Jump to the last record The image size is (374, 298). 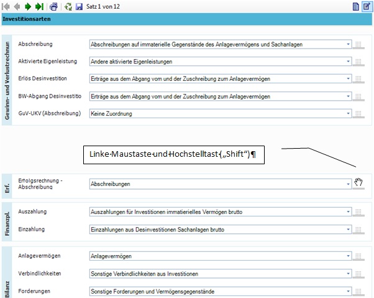[39, 6]
